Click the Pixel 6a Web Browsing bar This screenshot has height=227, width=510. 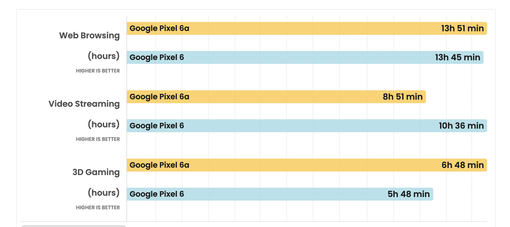tap(307, 28)
